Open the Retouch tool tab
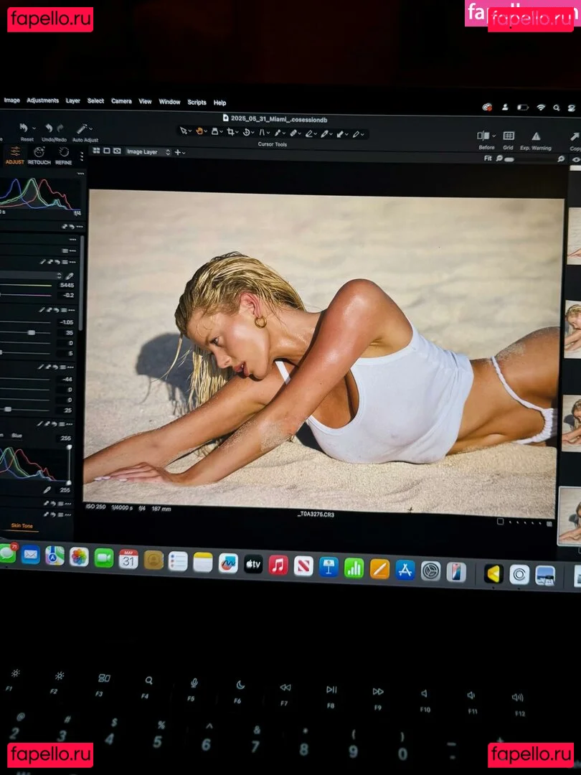The width and height of the screenshot is (581, 775). (39, 153)
